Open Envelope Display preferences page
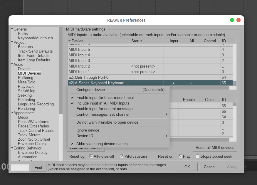257x185 pixels. pos(33,153)
